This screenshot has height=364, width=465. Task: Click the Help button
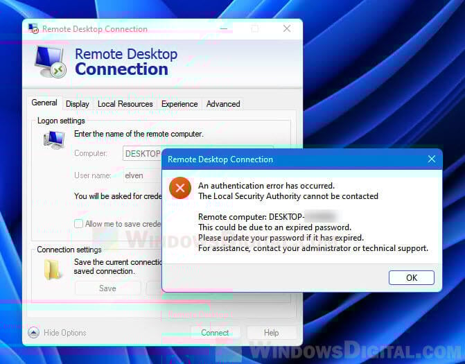(x=272, y=333)
